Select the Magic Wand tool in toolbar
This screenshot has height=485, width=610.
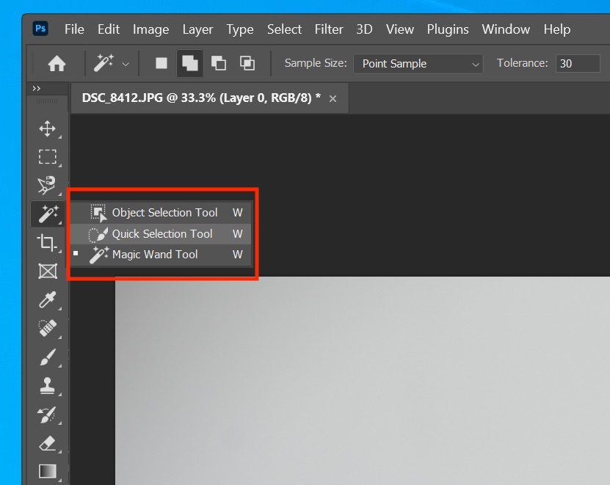[x=48, y=214]
